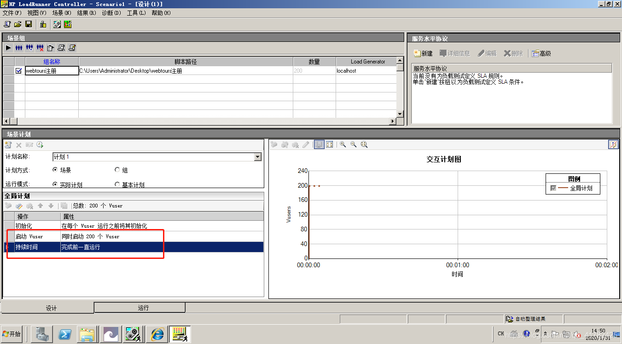The image size is (622, 344).
Task: Click the Move Action Down arrow icon
Action: tap(51, 206)
